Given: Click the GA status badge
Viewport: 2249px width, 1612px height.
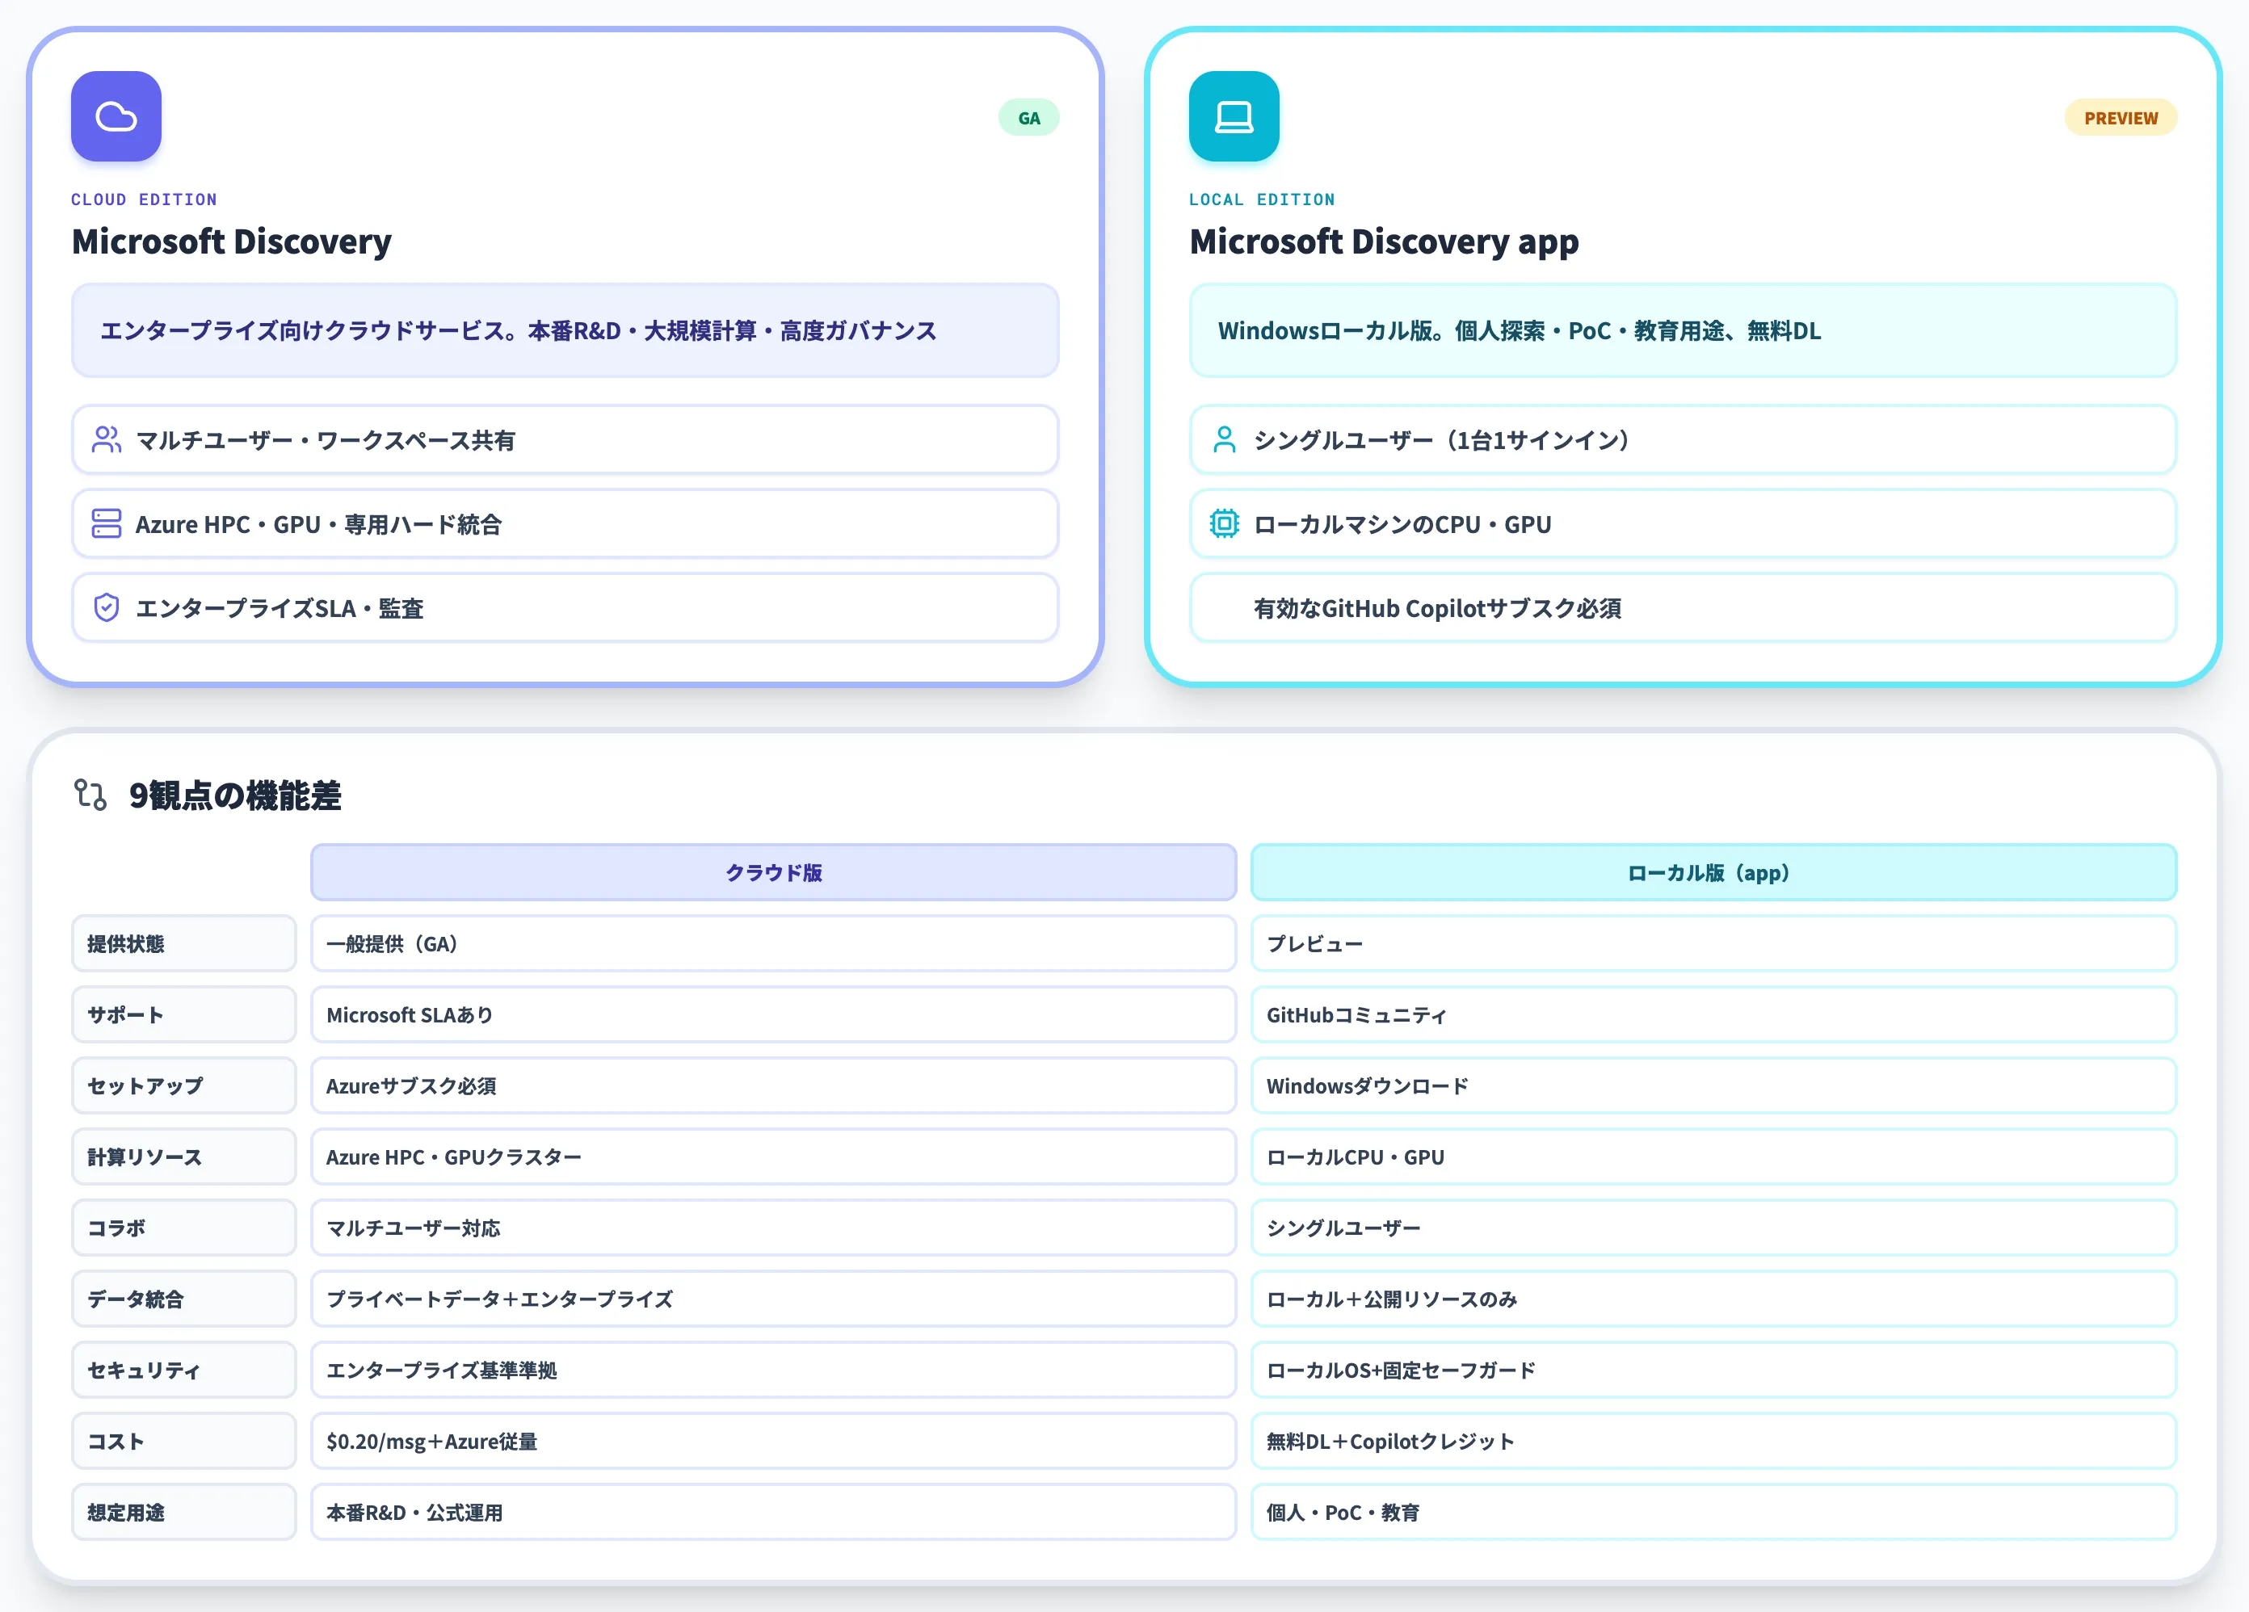Looking at the screenshot, I should [1028, 118].
